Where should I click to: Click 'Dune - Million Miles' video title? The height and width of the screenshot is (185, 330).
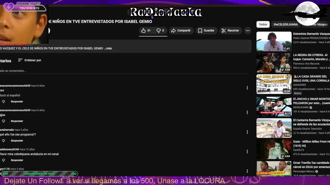tap(311, 144)
